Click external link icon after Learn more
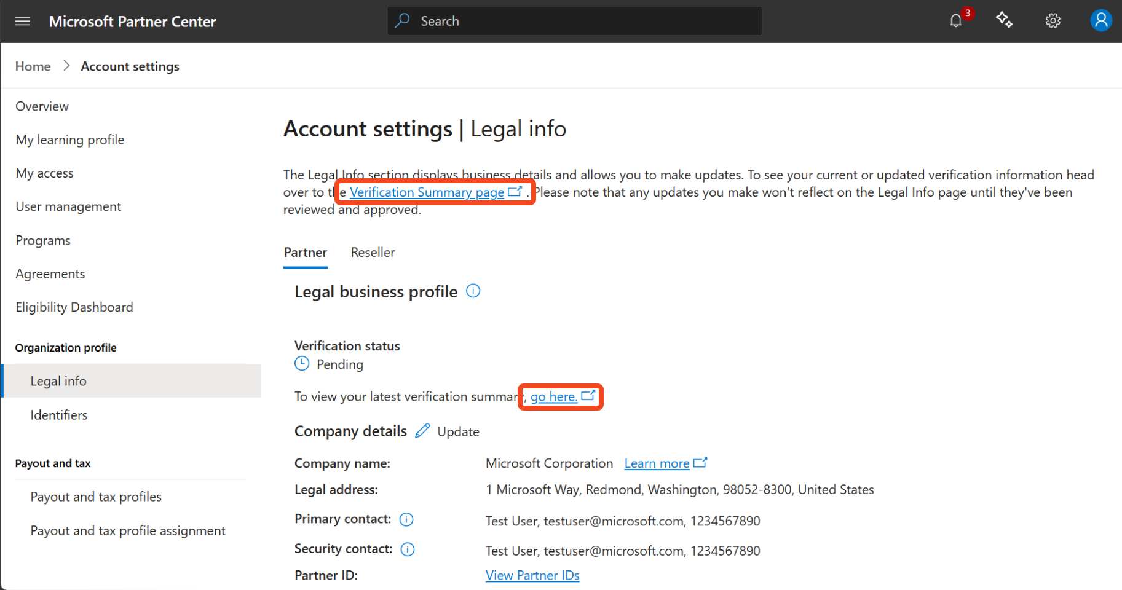This screenshot has width=1122, height=590. (700, 463)
